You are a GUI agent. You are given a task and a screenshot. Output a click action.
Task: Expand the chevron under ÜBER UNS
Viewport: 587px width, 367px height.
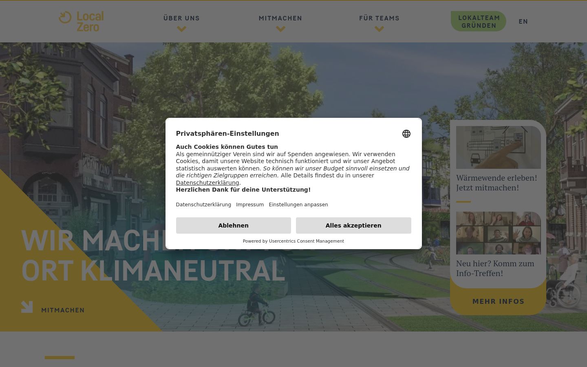pos(181,29)
